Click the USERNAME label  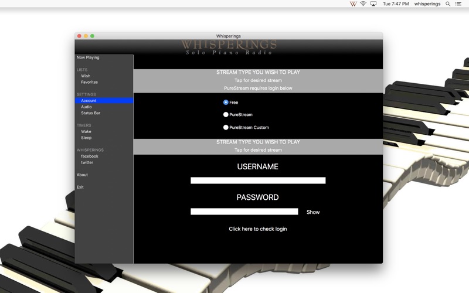(258, 166)
